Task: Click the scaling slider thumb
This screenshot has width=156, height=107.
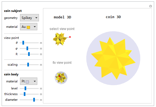Action: tap(28, 65)
